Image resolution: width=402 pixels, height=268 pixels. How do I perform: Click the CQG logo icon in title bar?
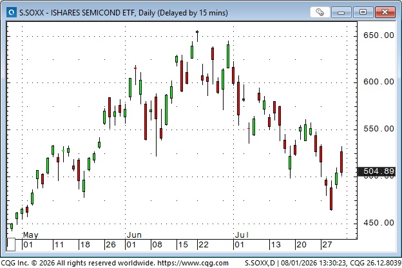coord(12,12)
